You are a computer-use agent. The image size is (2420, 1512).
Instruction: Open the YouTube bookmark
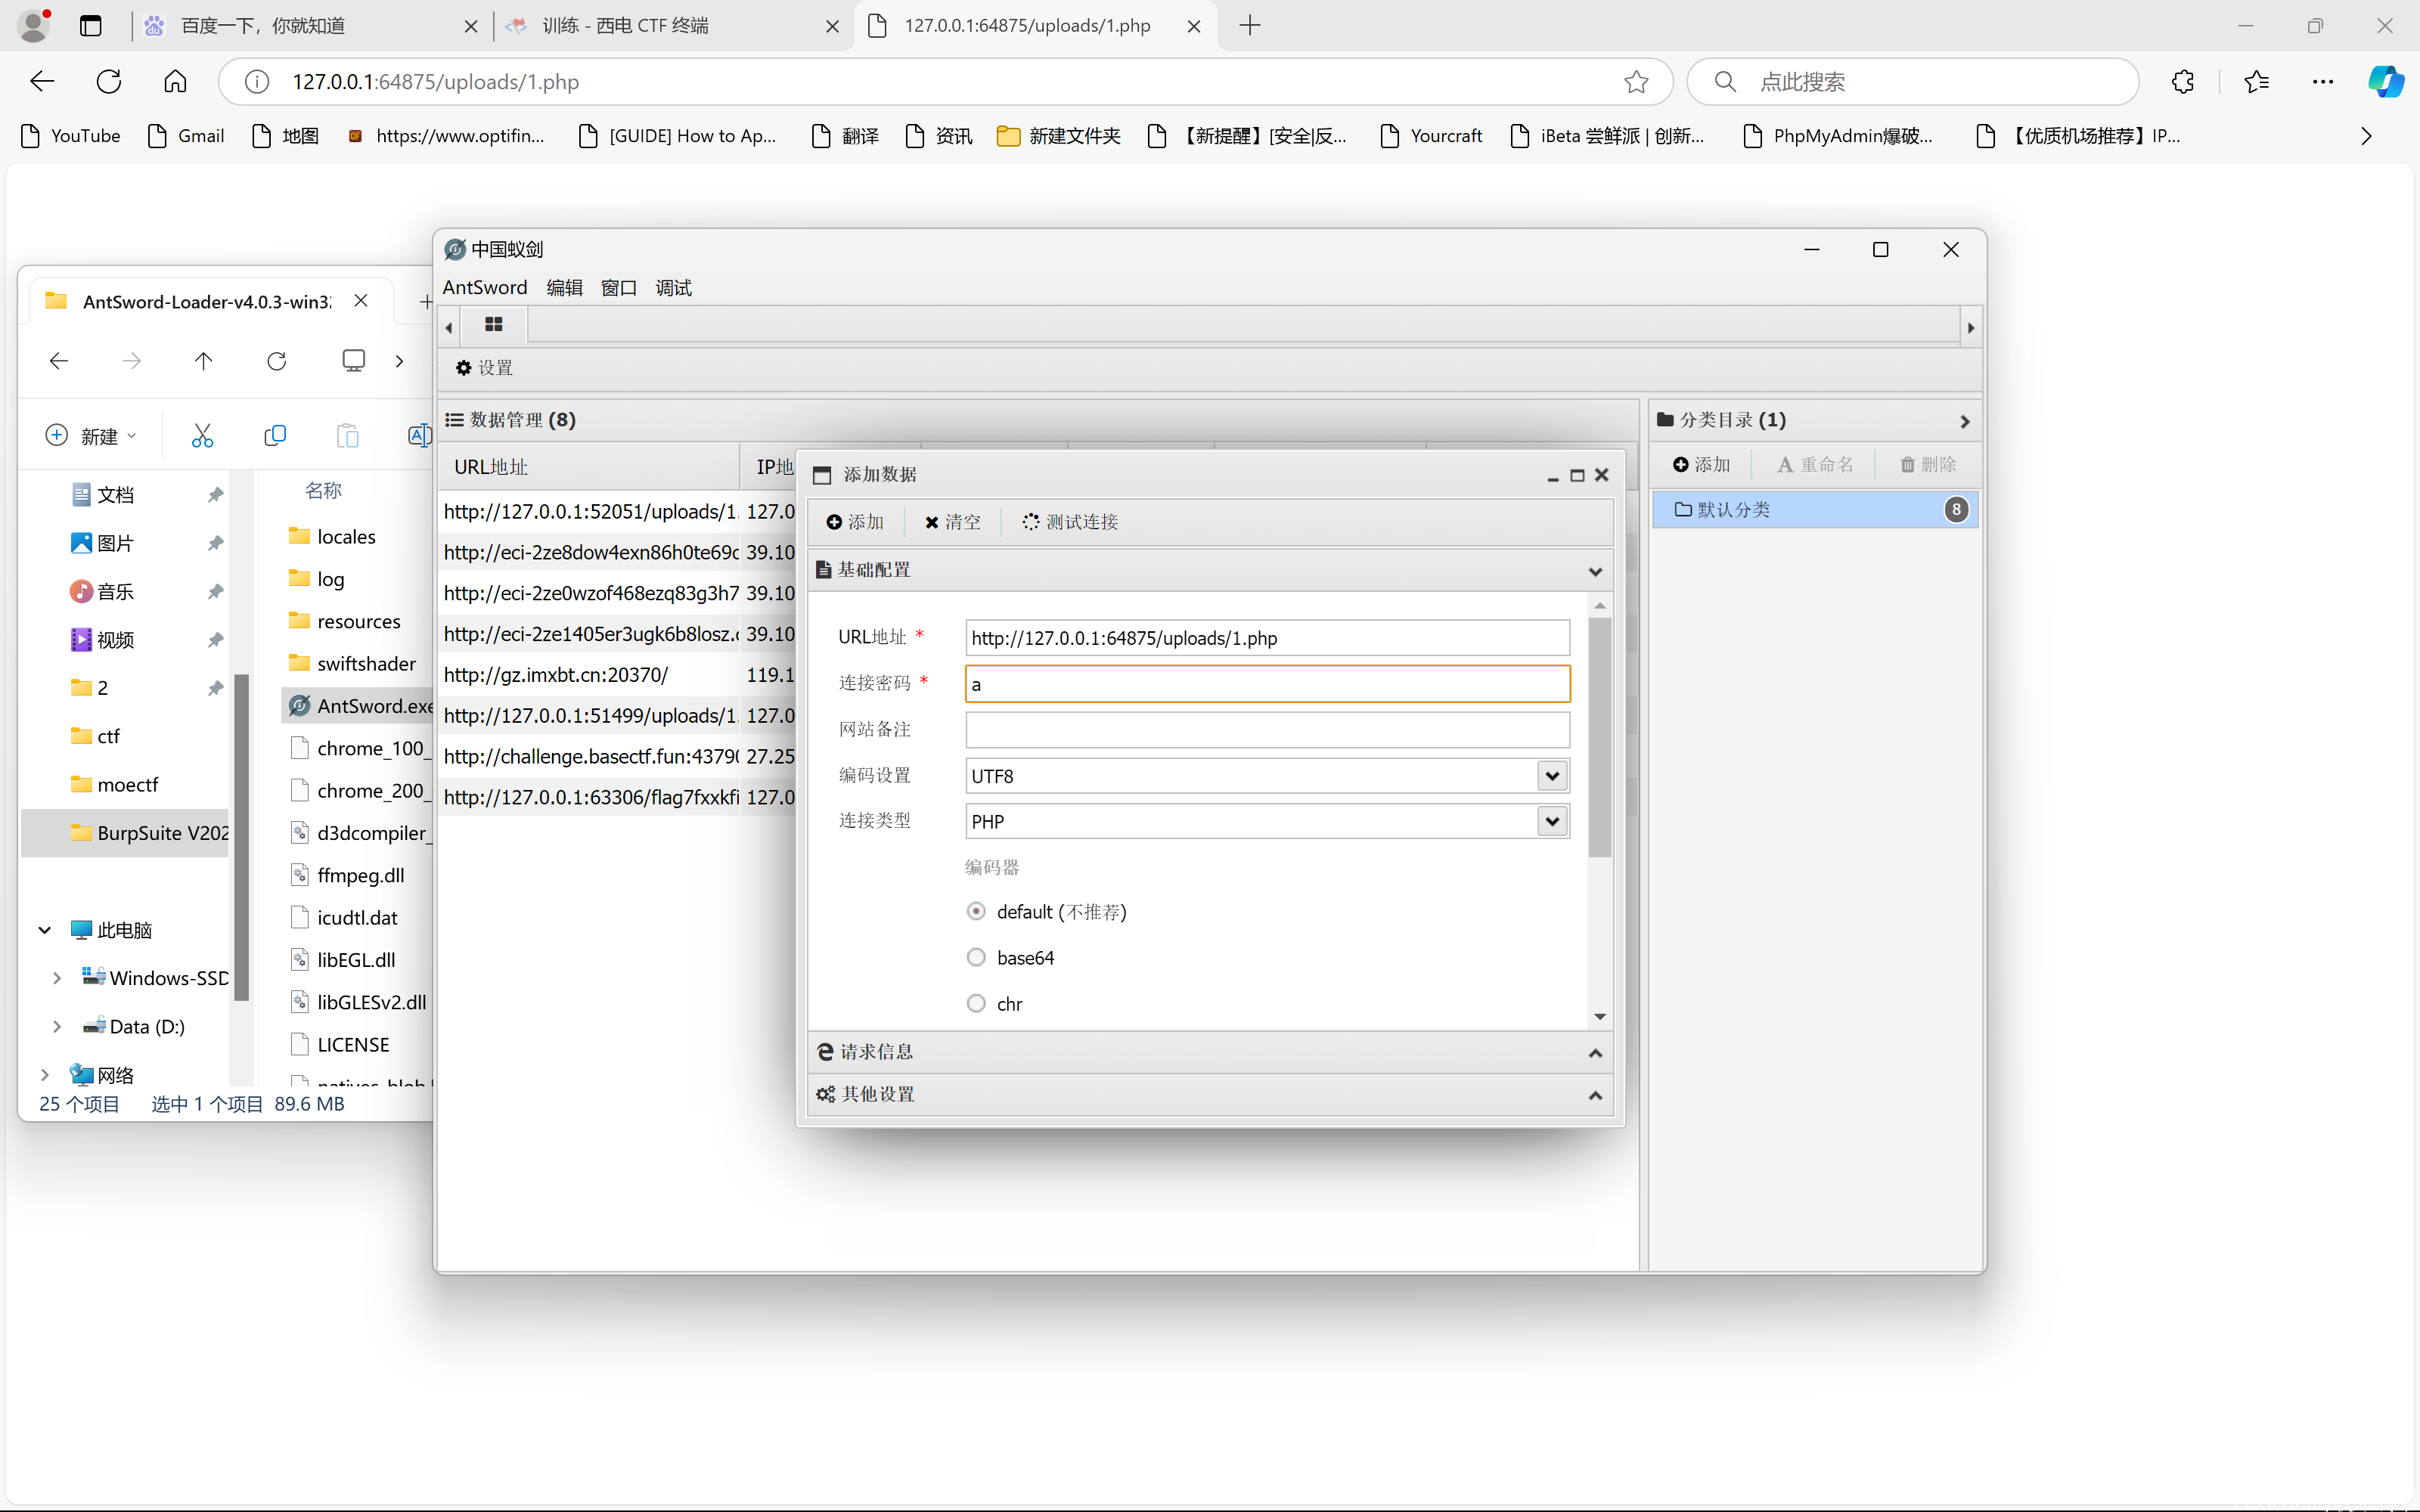(x=70, y=136)
